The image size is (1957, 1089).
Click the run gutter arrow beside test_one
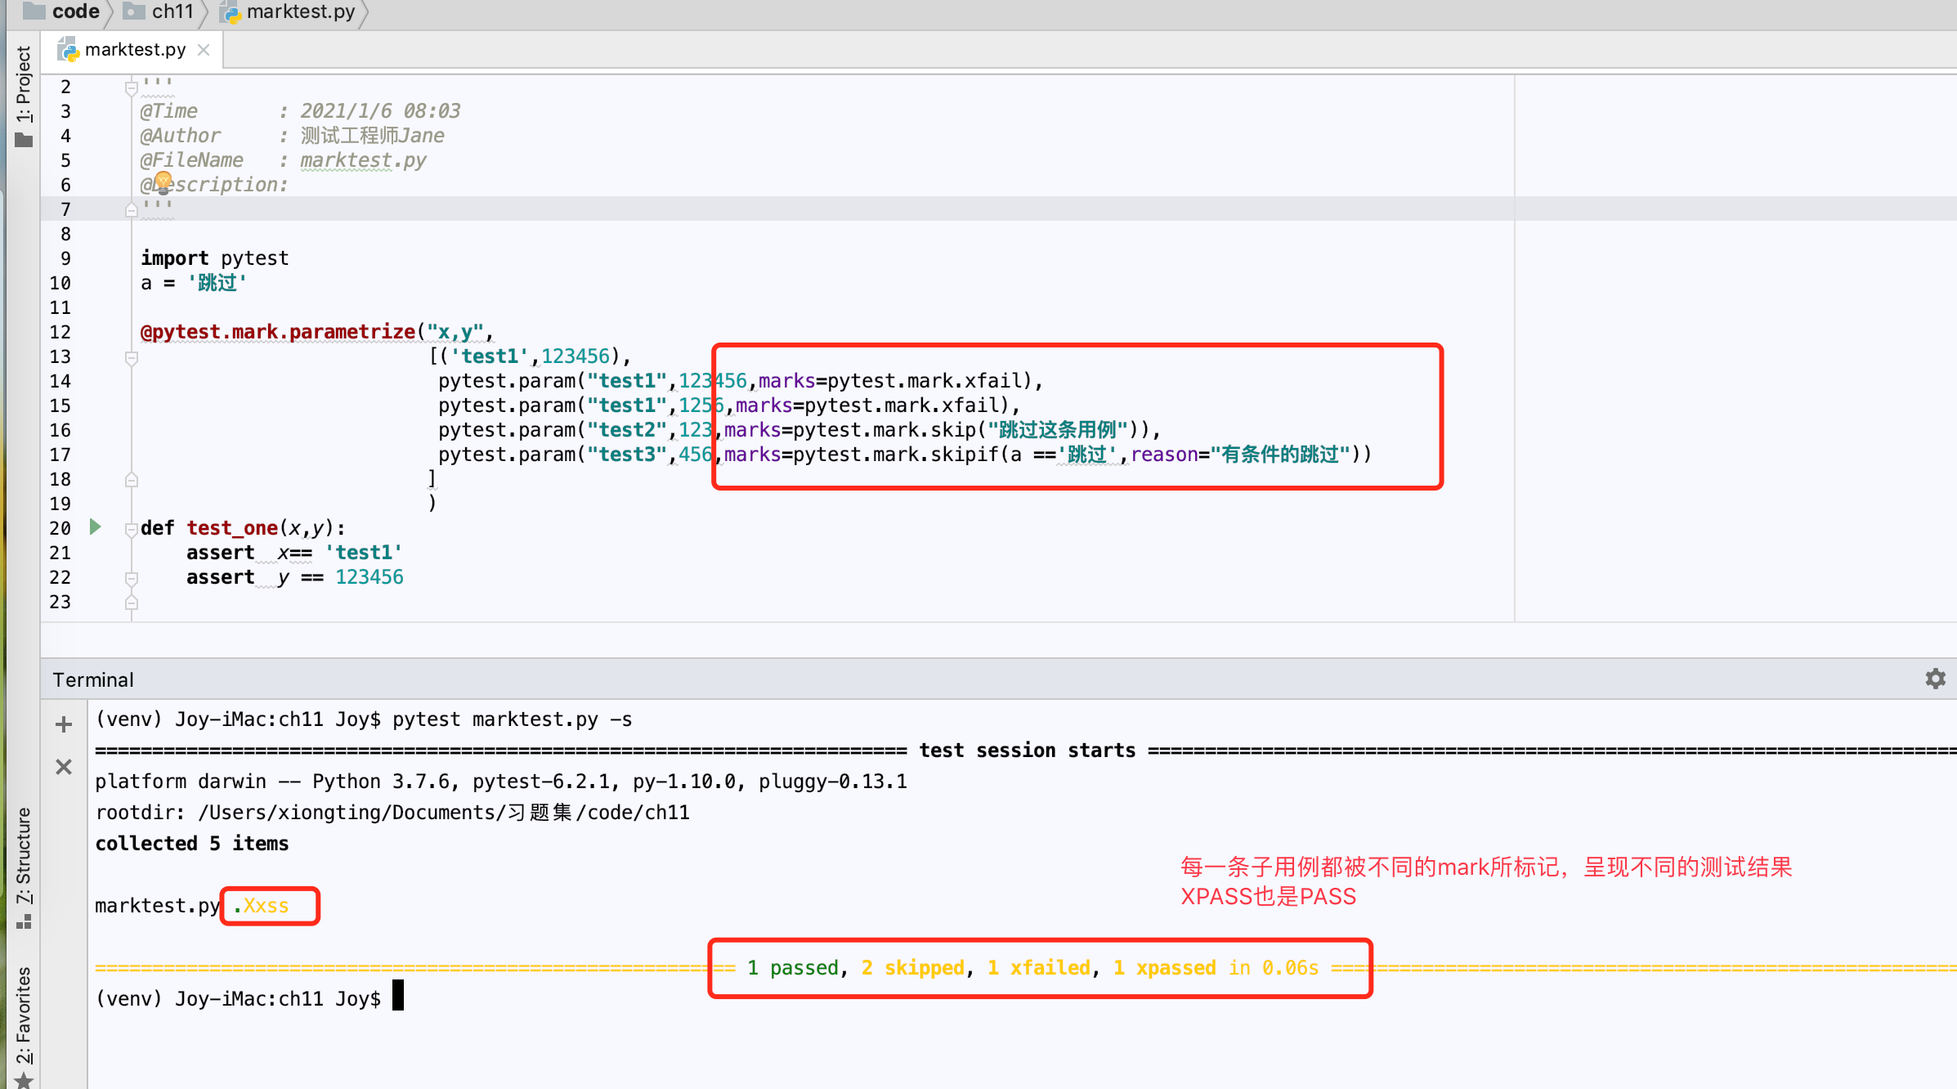click(96, 527)
